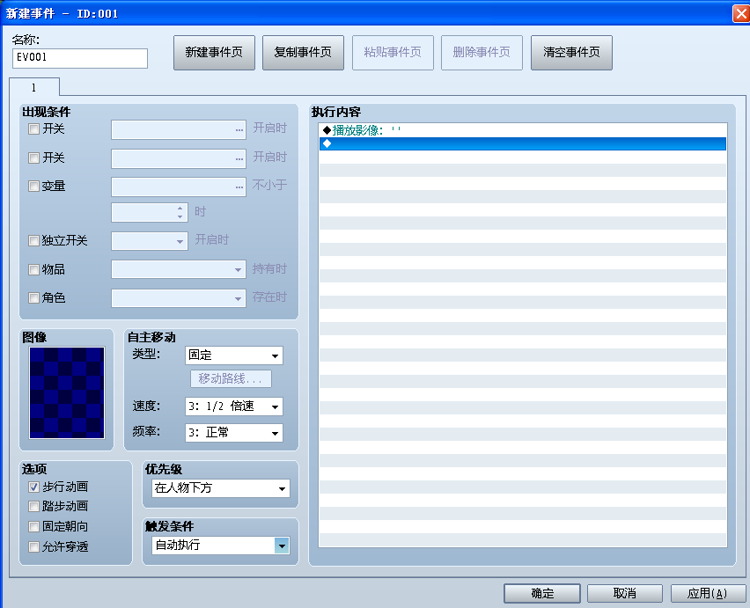The image size is (750, 608).
Task: Open the 移动路线... button
Action: point(231,378)
